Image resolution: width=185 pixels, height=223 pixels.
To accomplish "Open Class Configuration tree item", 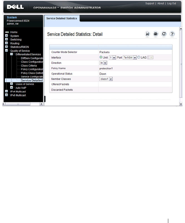I will [32, 62].
